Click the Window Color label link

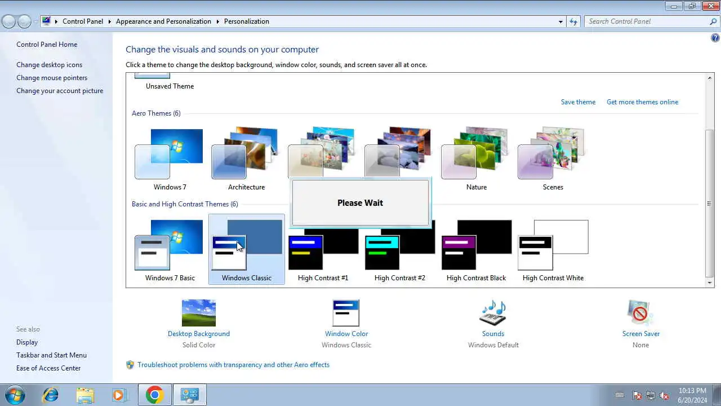point(346,334)
